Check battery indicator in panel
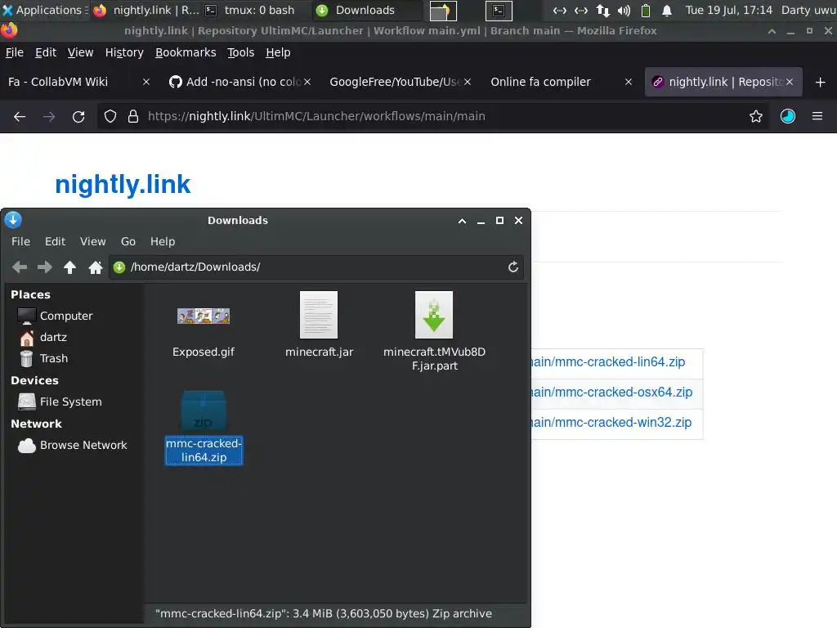Viewport: 837px width, 628px height. coord(646,10)
